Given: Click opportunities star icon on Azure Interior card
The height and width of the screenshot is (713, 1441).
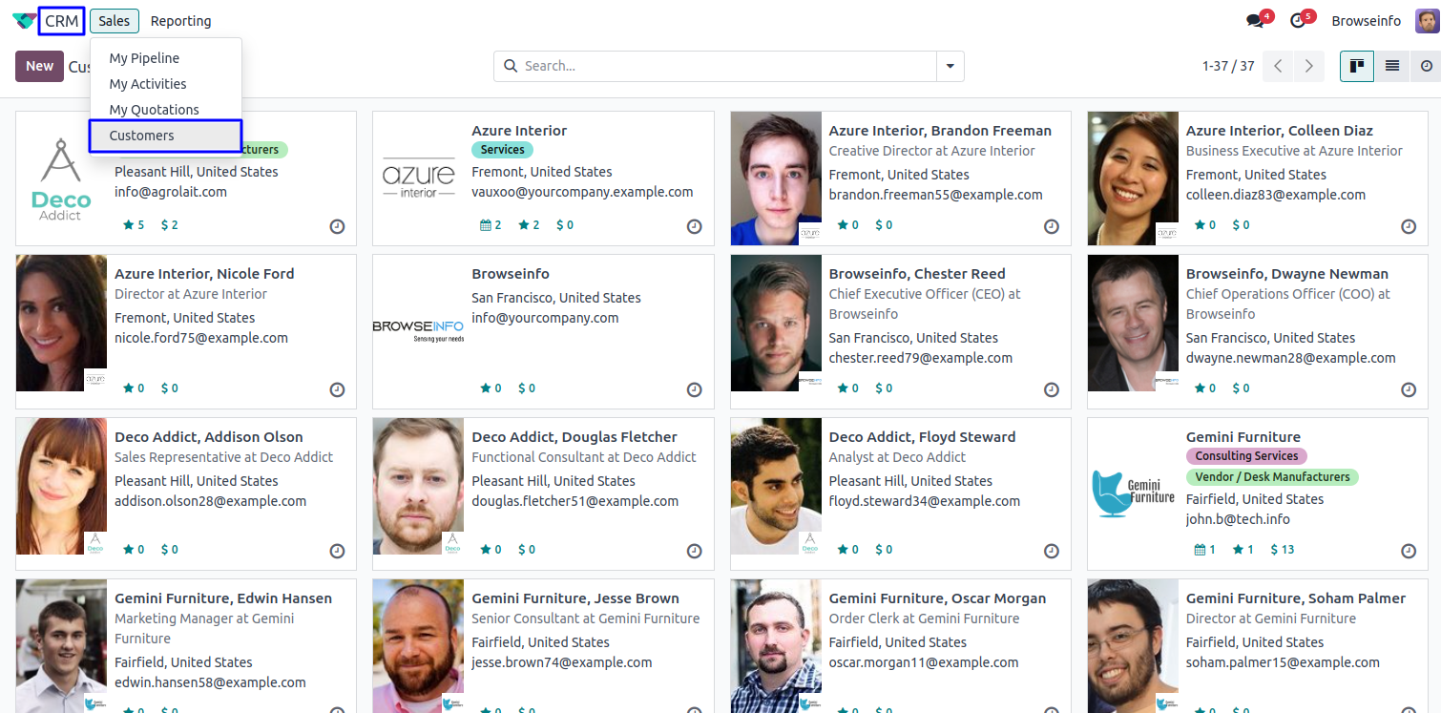Looking at the screenshot, I should [x=523, y=225].
